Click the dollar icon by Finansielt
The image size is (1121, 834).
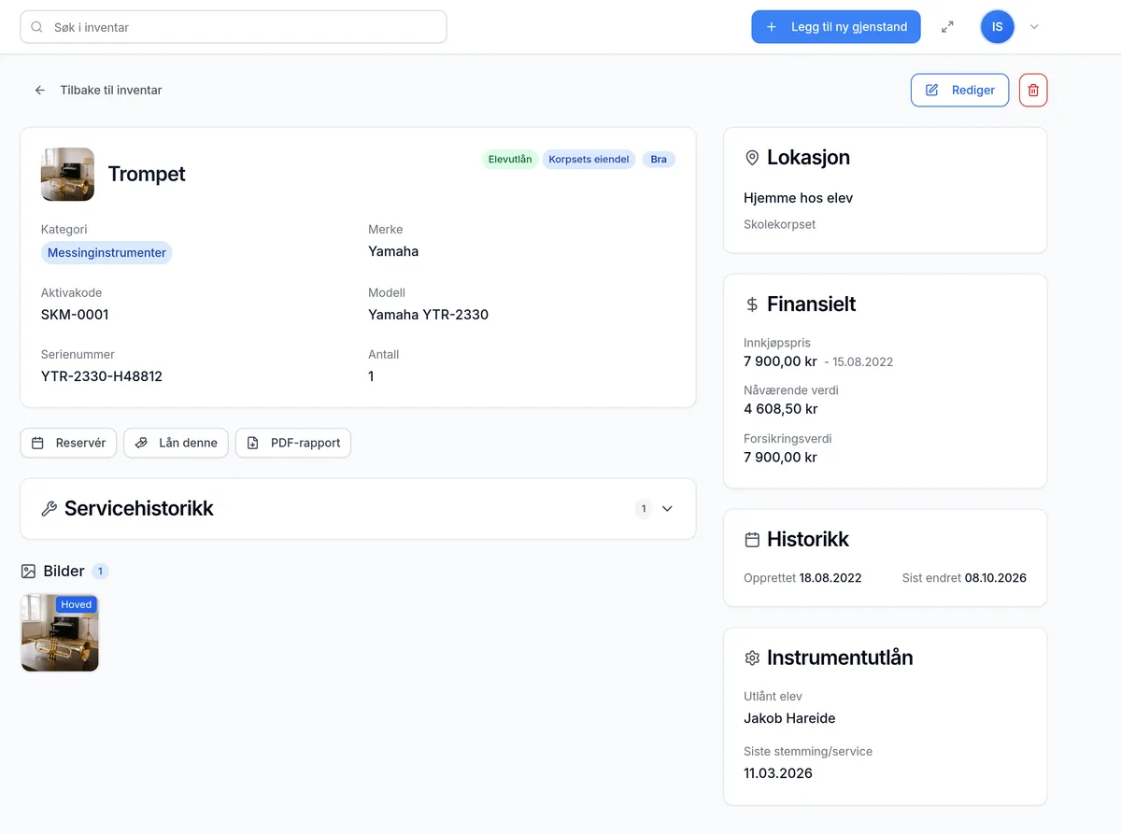[752, 304]
